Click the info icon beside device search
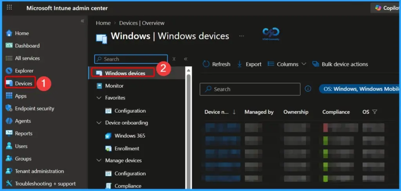The image size is (401, 191). (308, 89)
